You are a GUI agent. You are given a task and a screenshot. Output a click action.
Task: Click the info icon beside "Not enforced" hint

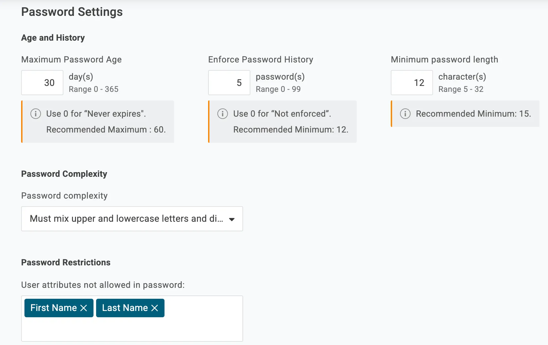click(223, 114)
